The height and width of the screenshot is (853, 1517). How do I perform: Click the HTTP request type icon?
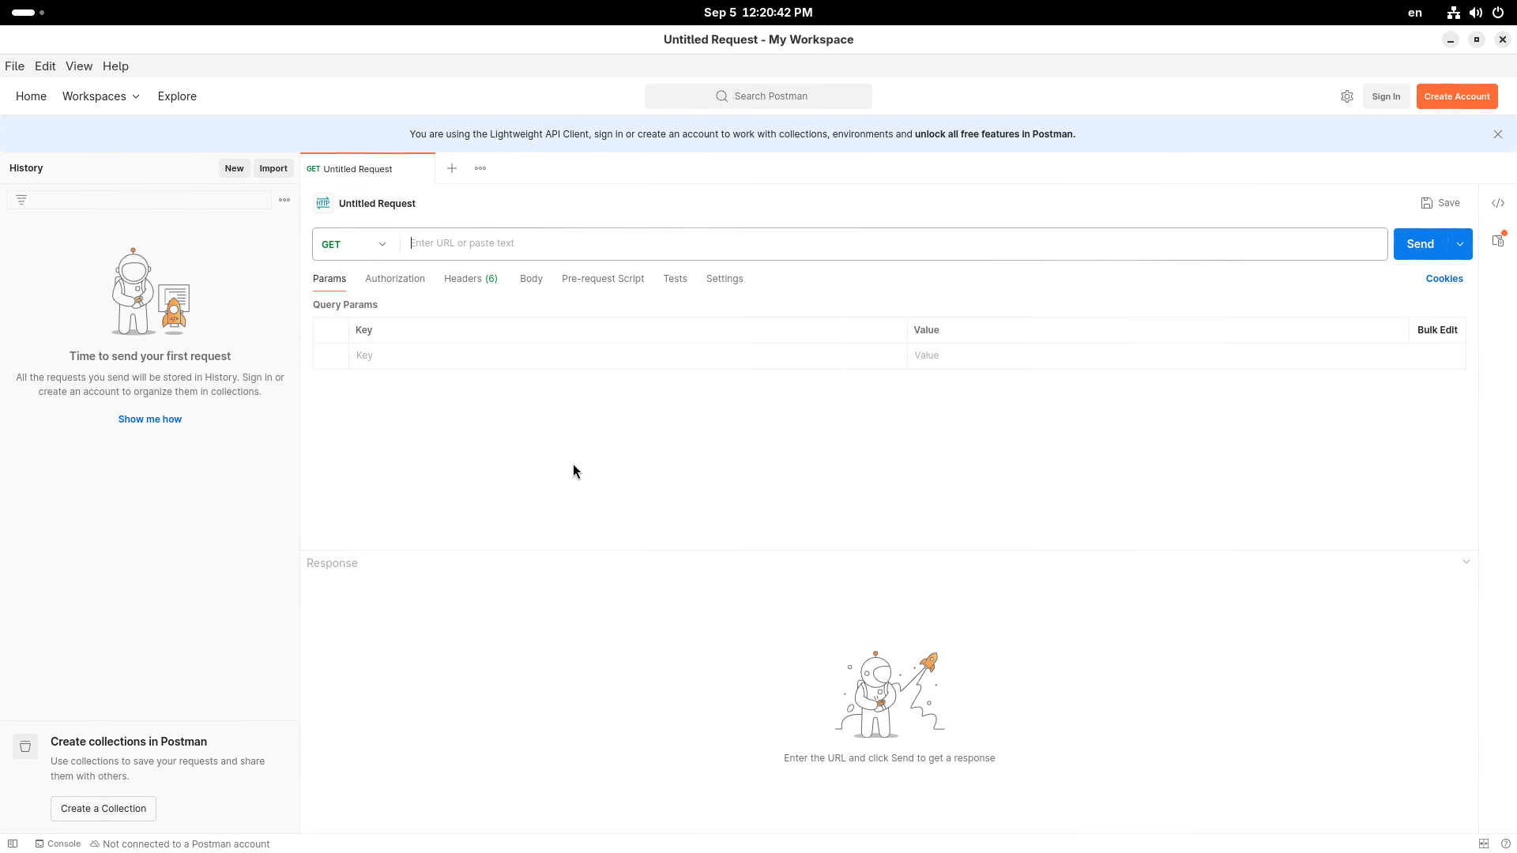click(x=323, y=203)
